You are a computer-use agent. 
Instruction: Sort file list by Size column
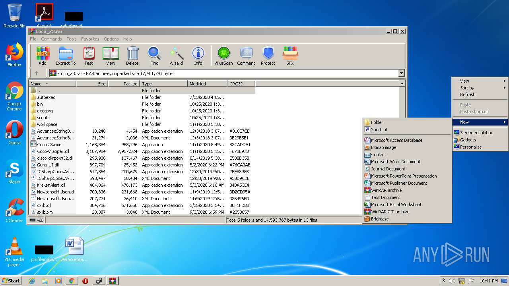[x=92, y=84]
